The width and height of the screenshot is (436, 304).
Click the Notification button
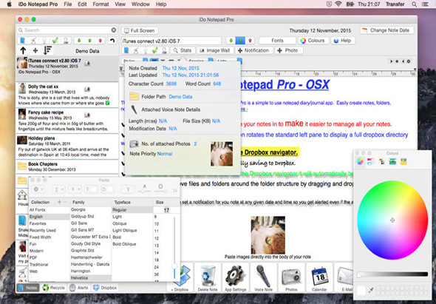tap(253, 50)
